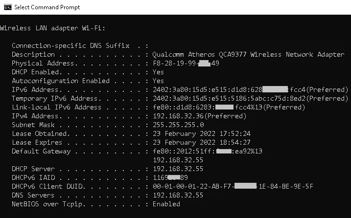Click the 'Connection-specific DNS Suffix' label
Viewport: 351px width, 218px height.
[x=70, y=45]
